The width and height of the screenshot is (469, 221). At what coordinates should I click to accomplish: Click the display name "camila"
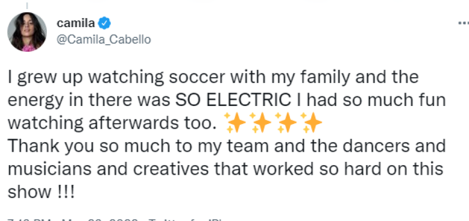click(75, 23)
